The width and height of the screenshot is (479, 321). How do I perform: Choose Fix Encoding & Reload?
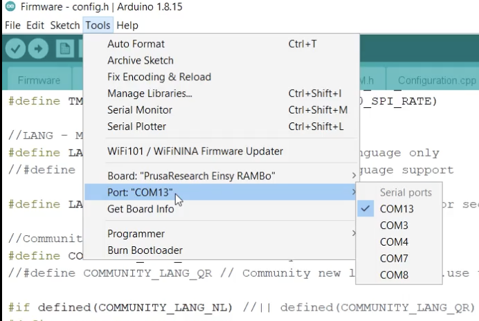(221, 77)
